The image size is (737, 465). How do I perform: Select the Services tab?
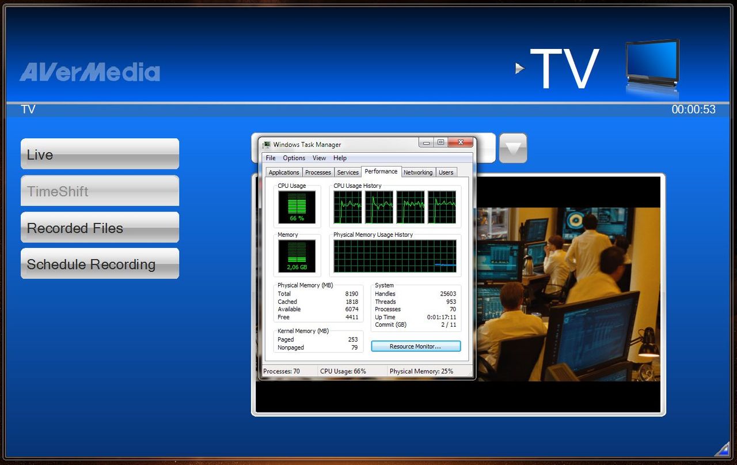[x=348, y=172]
